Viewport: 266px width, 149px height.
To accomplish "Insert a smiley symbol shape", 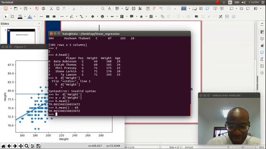I will pyautogui.click(x=102, y=17).
